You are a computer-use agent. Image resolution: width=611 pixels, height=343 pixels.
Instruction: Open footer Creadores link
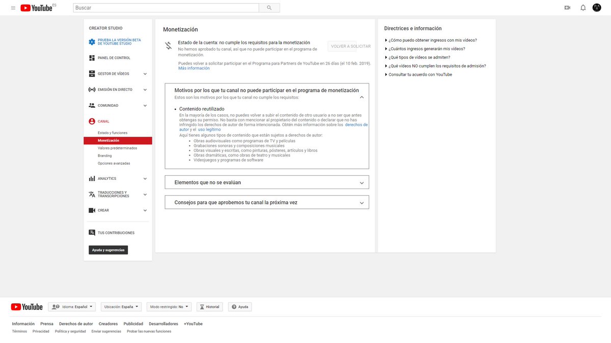point(108,324)
